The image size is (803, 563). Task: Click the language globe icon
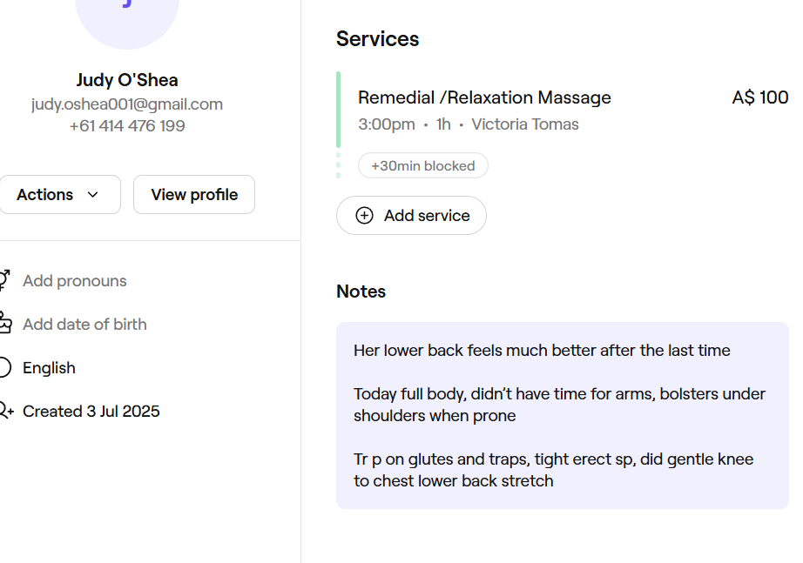[4, 367]
